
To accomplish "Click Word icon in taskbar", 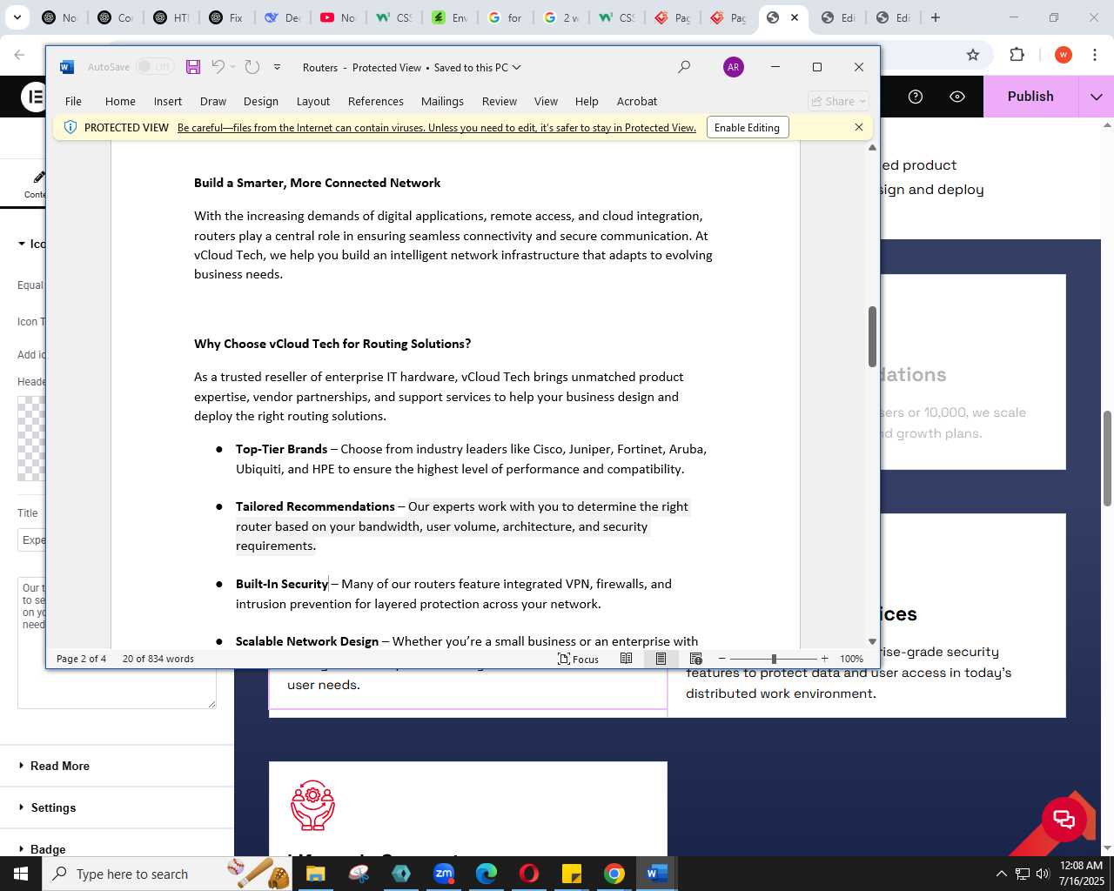I will coord(657,874).
